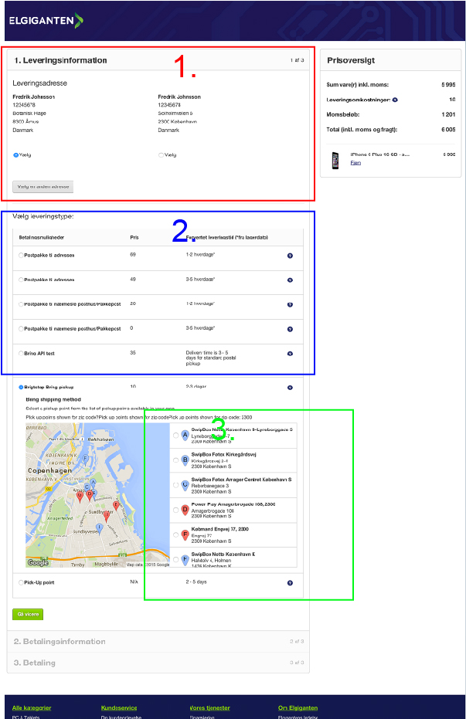Viewport: 466px width, 719px height.
Task: Select the Pick-Up point delivery option
Action: coord(21,583)
